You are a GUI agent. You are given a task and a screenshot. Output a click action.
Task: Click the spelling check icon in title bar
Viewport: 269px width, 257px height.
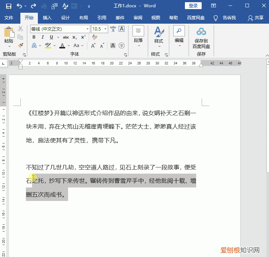click(65, 6)
